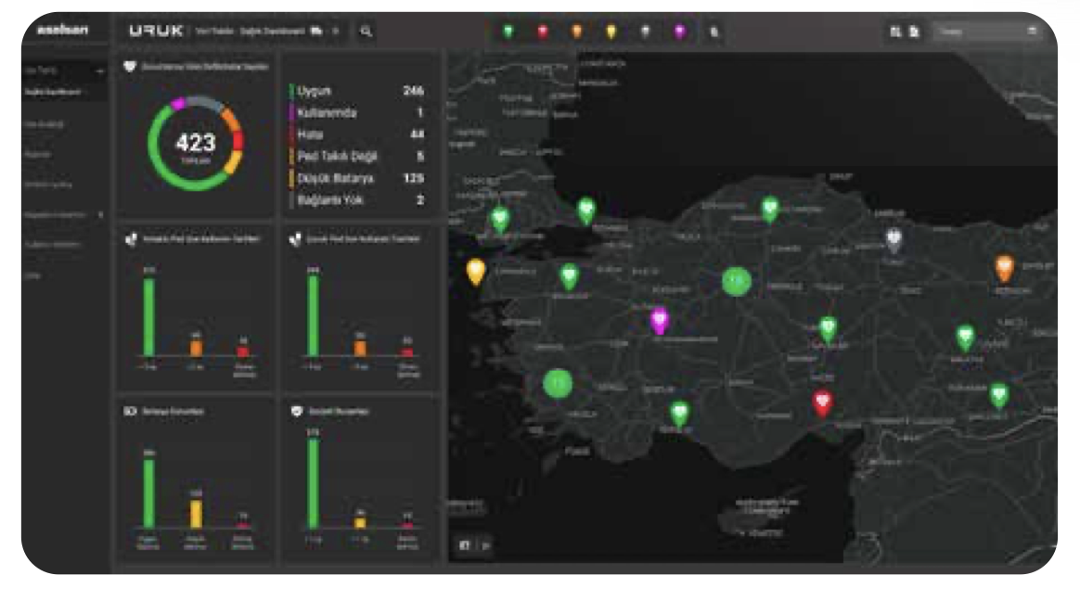Click the gray map pin in the north
This screenshot has width=1080, height=601.
coord(893,239)
